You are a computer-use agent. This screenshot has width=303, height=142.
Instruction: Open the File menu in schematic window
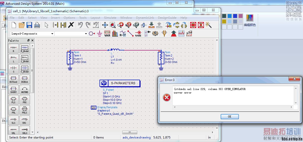(12, 18)
